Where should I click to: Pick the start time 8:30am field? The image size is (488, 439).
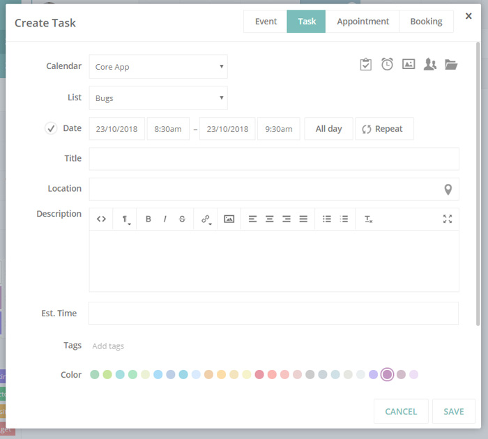[x=168, y=128]
